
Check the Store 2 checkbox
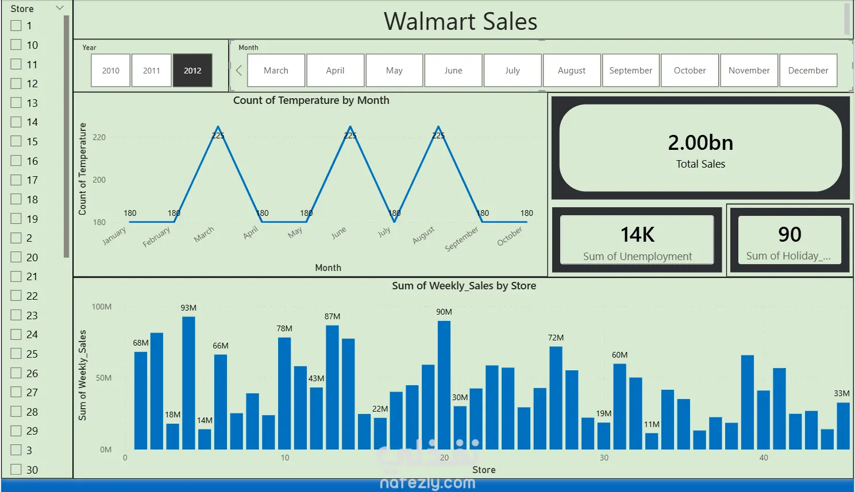(x=16, y=238)
